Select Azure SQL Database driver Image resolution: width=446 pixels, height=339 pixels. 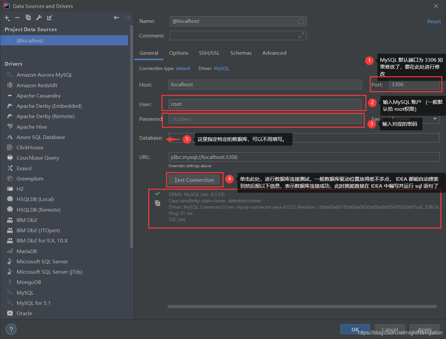[41, 137]
